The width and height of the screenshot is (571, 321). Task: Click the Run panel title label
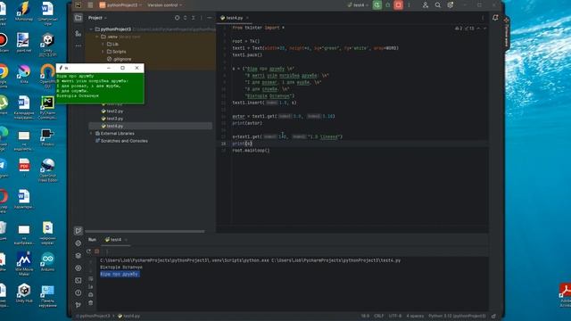click(x=92, y=240)
